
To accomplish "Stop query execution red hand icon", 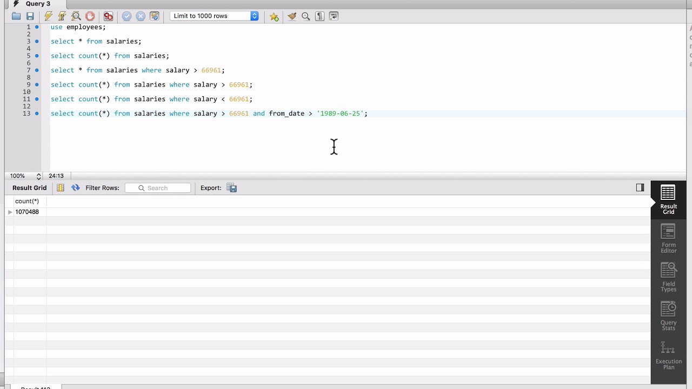I will pyautogui.click(x=90, y=16).
